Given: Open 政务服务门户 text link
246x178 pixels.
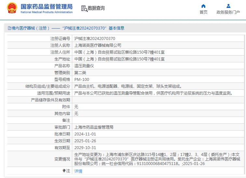Looking at the screenshot, I should coord(228,12).
